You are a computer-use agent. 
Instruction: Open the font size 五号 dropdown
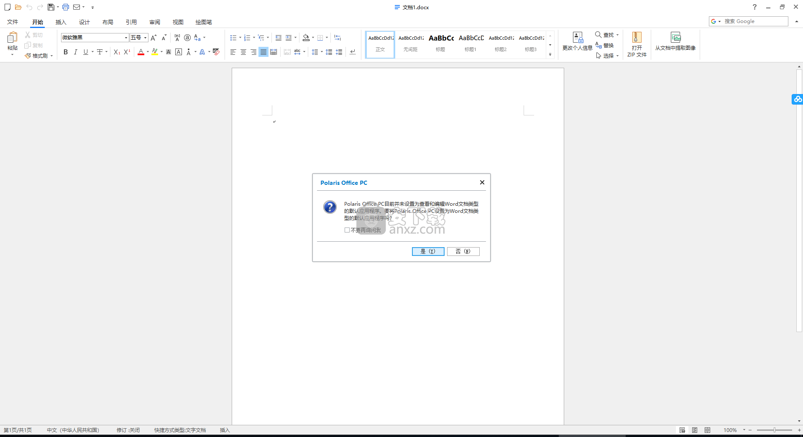pyautogui.click(x=145, y=38)
